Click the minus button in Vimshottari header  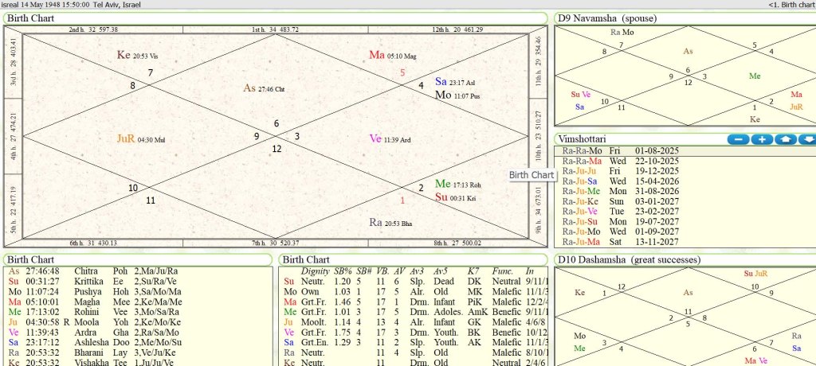tap(739, 139)
